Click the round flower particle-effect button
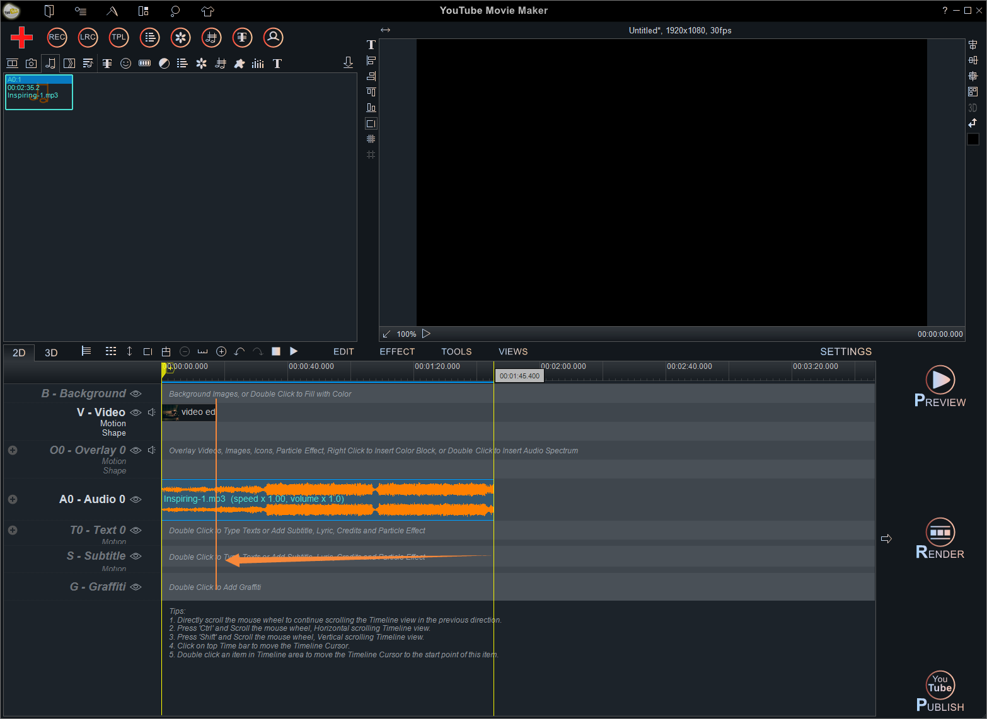The width and height of the screenshot is (987, 719). [180, 37]
